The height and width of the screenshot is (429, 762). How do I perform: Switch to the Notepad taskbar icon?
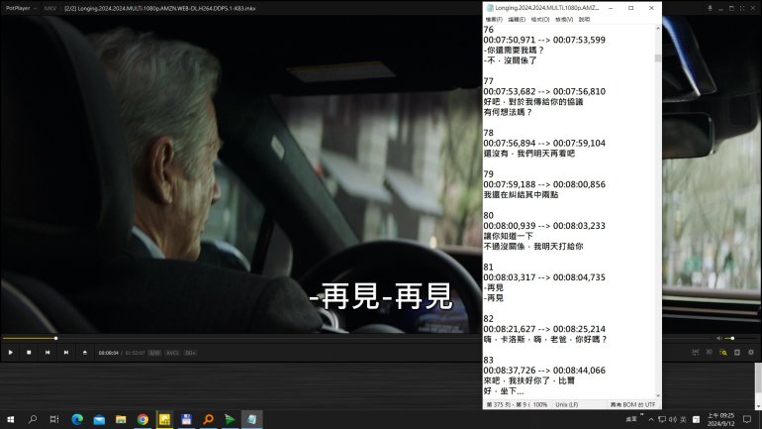[251, 419]
